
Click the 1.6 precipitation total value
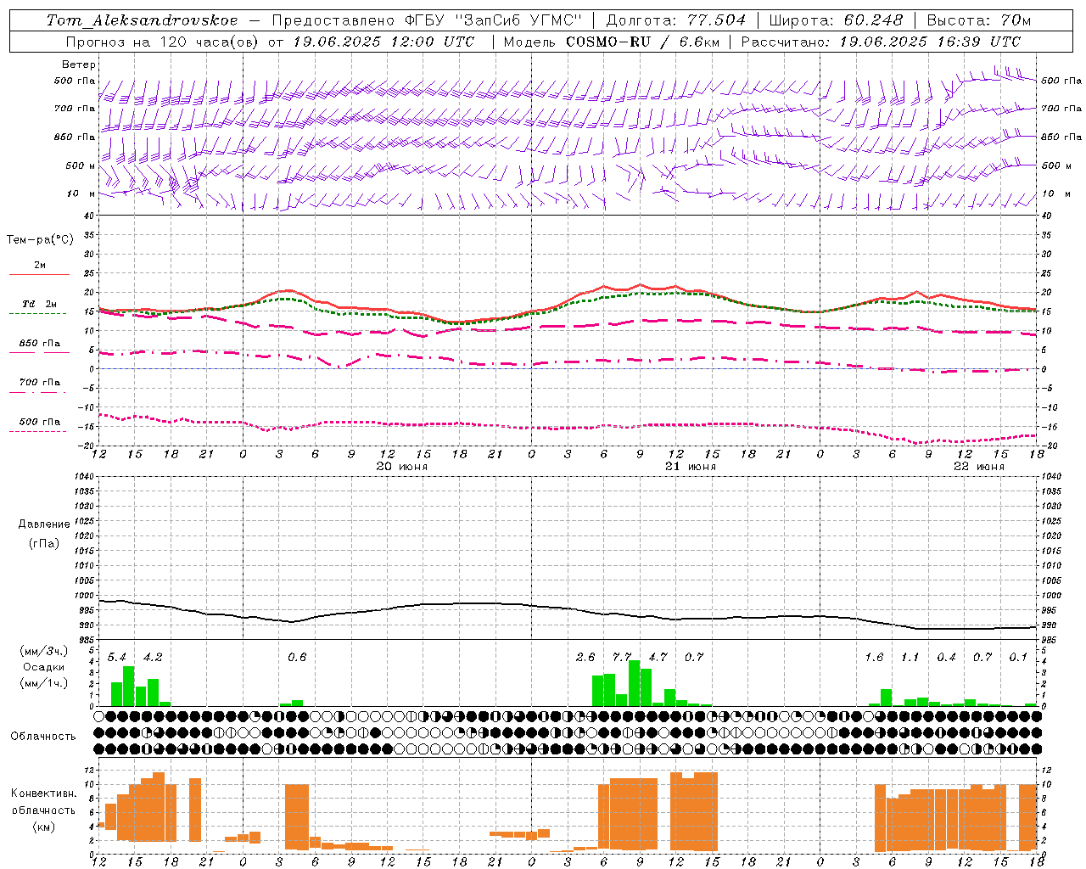pos(874,657)
